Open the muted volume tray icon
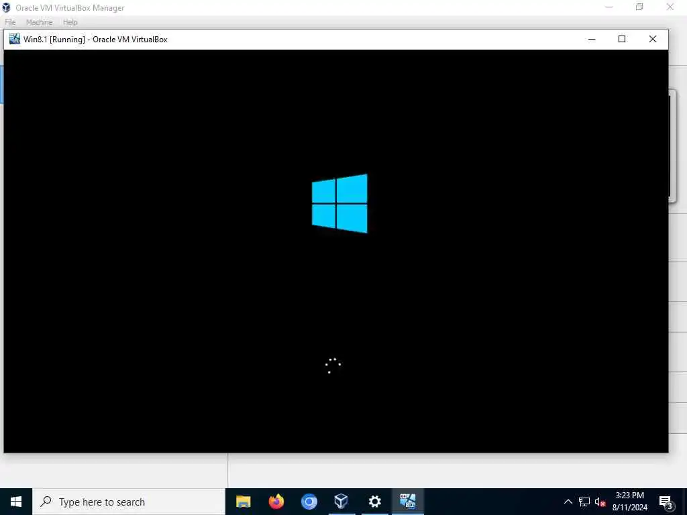The width and height of the screenshot is (687, 515). coord(600,502)
